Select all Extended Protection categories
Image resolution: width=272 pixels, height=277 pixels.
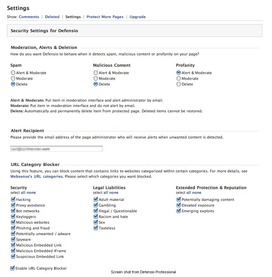click(x=188, y=192)
